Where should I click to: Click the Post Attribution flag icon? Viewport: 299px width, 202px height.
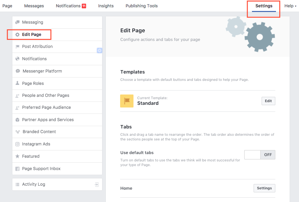[17, 47]
